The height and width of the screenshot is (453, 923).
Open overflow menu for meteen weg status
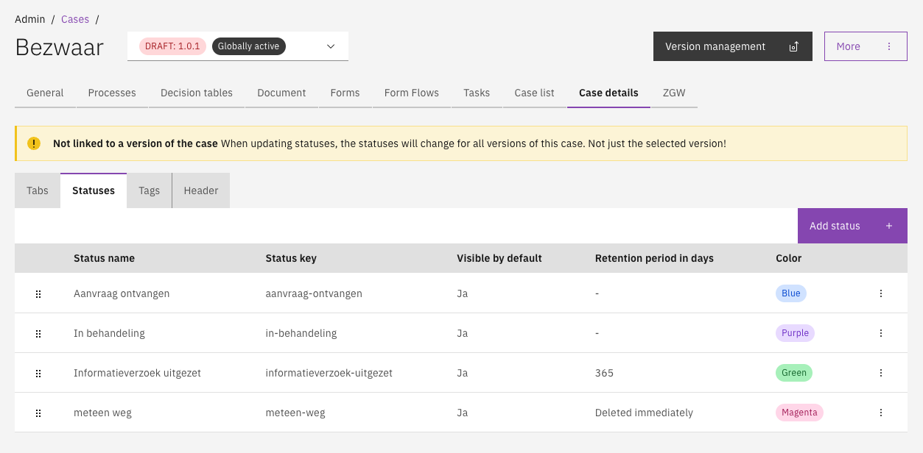click(x=881, y=413)
